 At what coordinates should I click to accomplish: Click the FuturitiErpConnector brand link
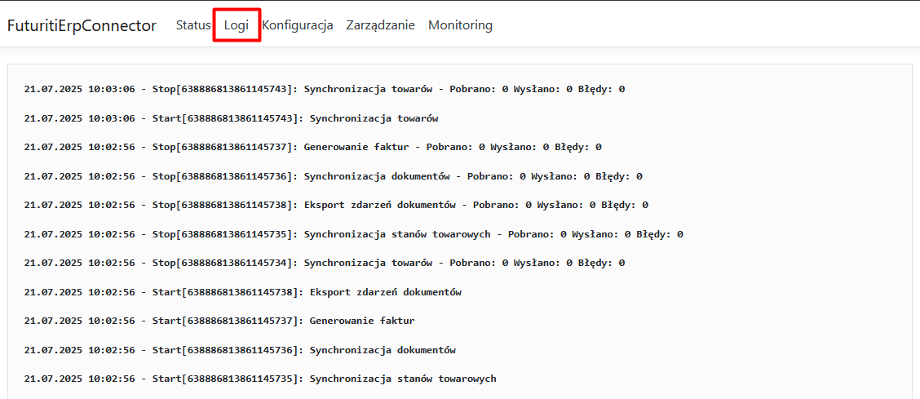tap(82, 25)
